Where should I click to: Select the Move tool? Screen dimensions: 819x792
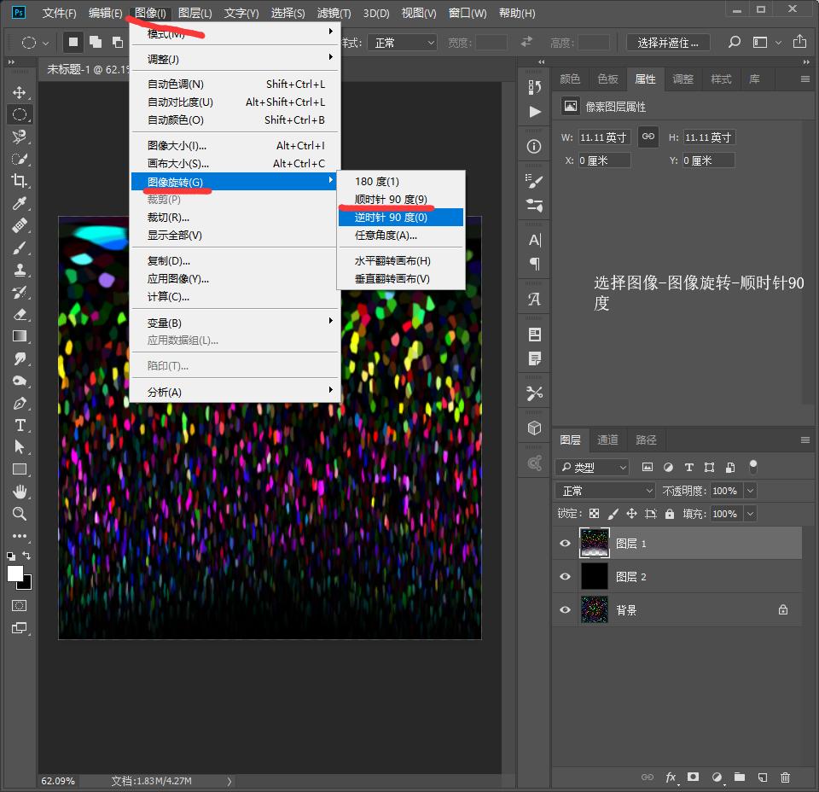point(19,92)
